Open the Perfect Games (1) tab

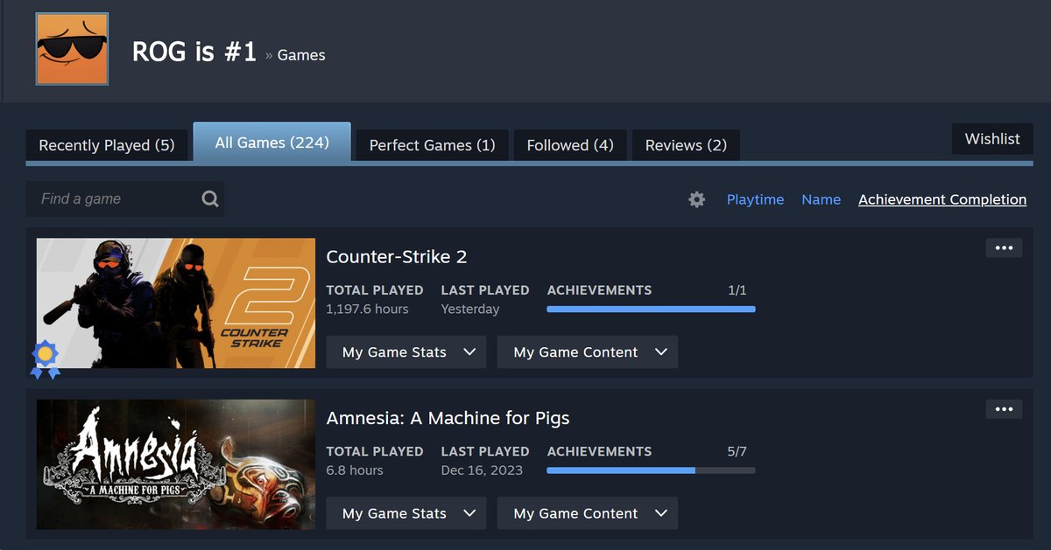point(433,145)
